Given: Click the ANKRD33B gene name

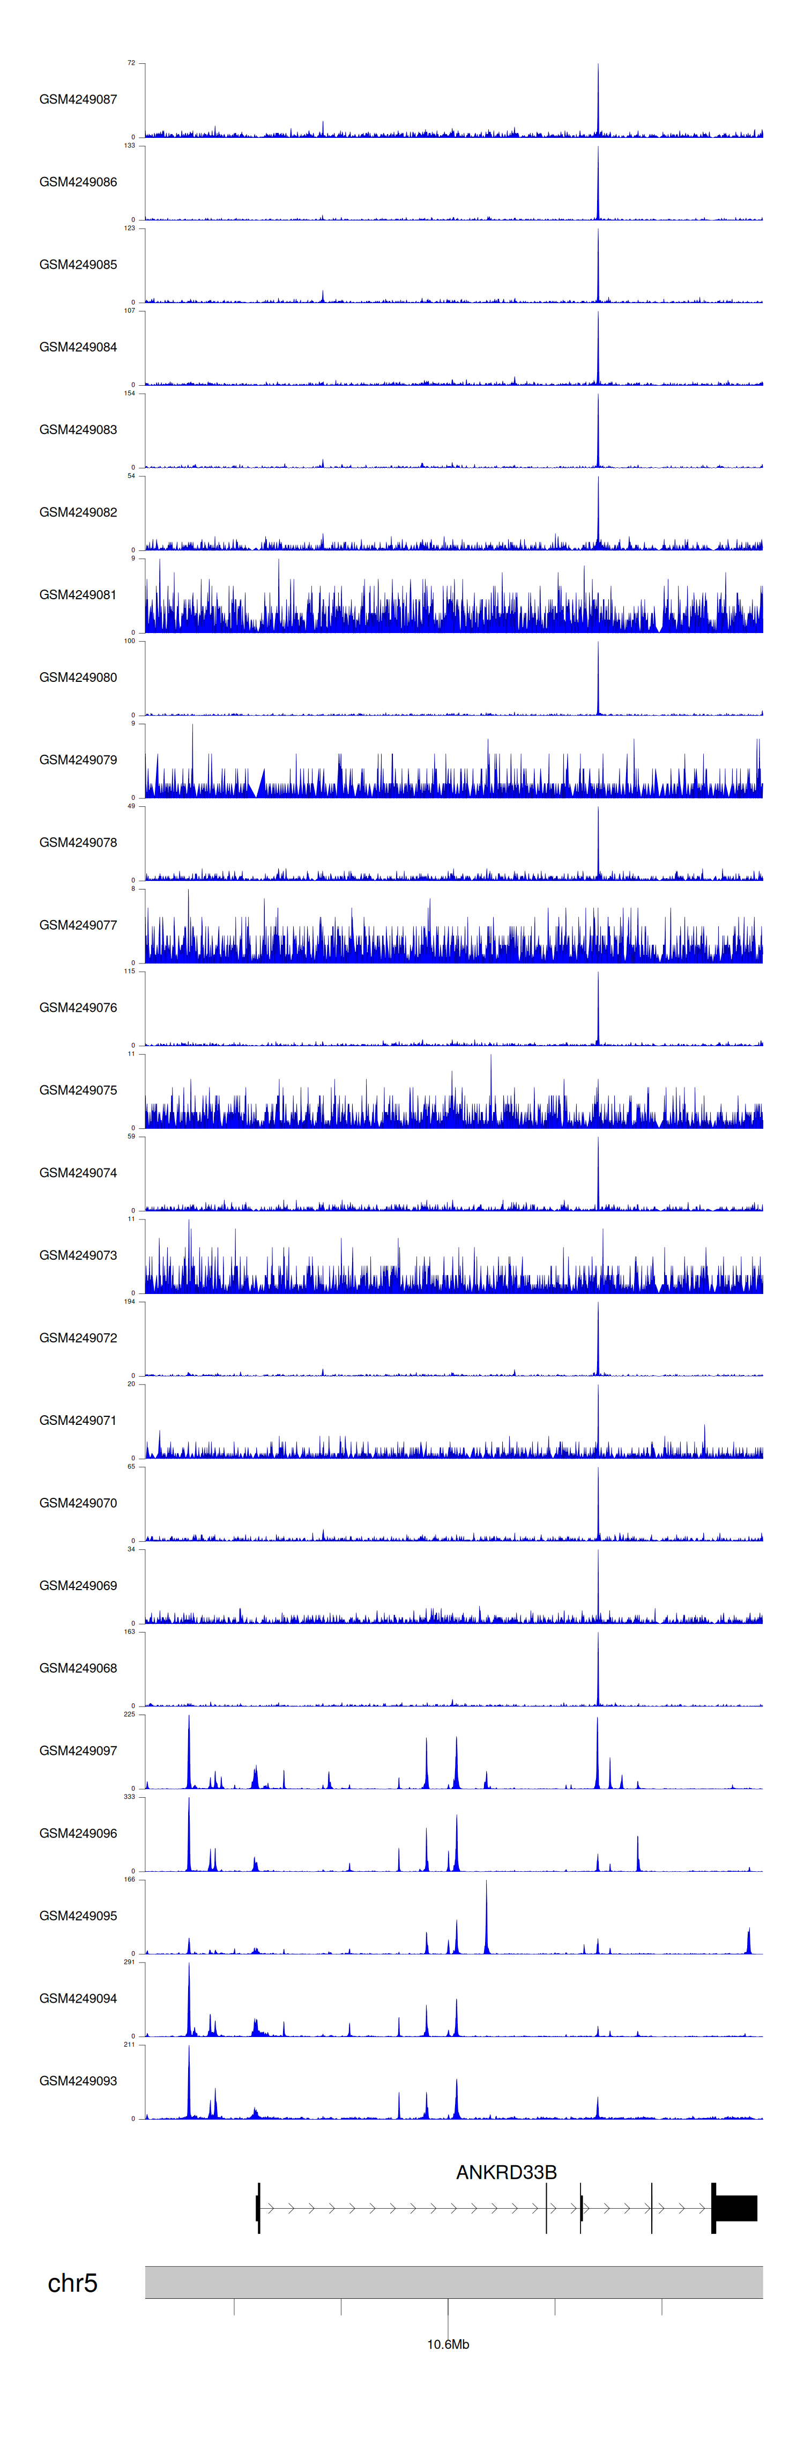Looking at the screenshot, I should click(x=505, y=2172).
